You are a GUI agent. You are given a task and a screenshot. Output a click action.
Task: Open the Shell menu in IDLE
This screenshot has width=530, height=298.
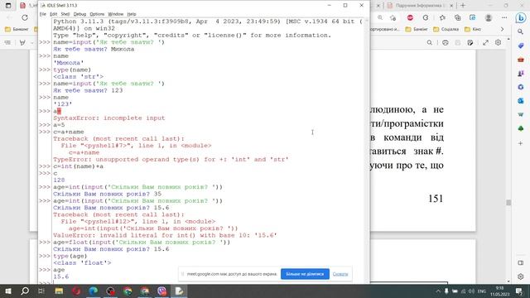(x=65, y=14)
